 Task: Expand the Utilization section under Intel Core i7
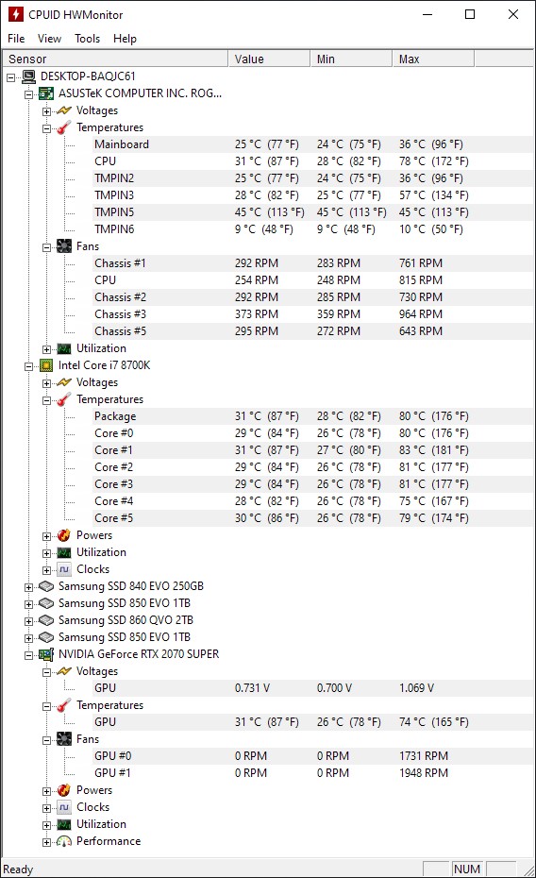point(46,553)
